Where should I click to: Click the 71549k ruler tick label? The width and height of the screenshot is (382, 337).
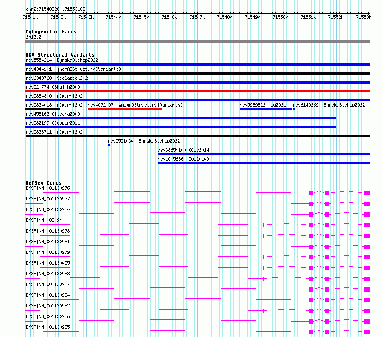pyautogui.click(x=252, y=17)
